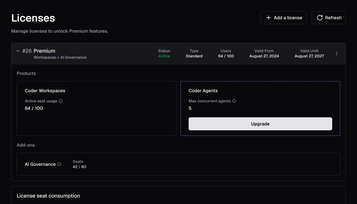357x204 pixels.
Task: Collapse license #26 Premium chevron
Action: tap(18, 51)
